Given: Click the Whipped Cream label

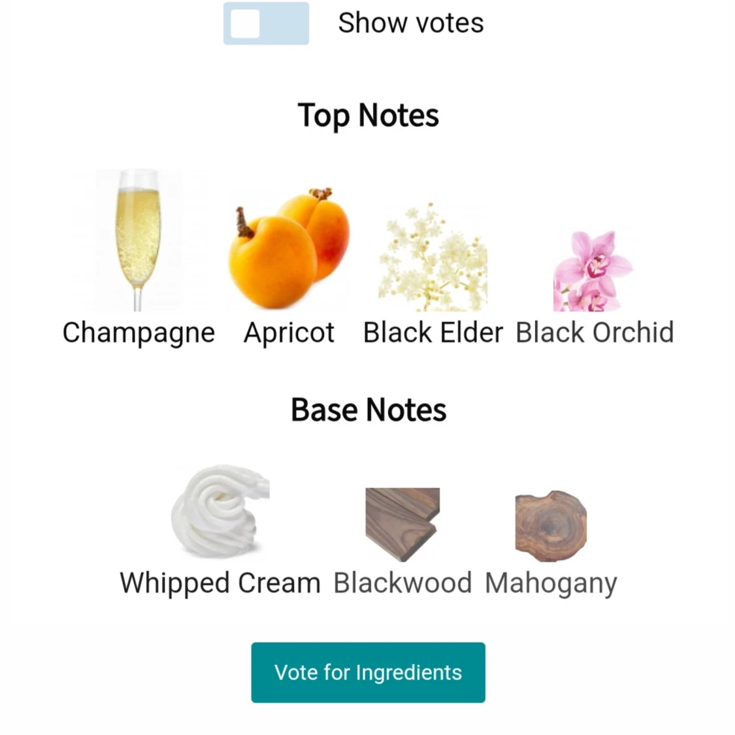Looking at the screenshot, I should [220, 583].
